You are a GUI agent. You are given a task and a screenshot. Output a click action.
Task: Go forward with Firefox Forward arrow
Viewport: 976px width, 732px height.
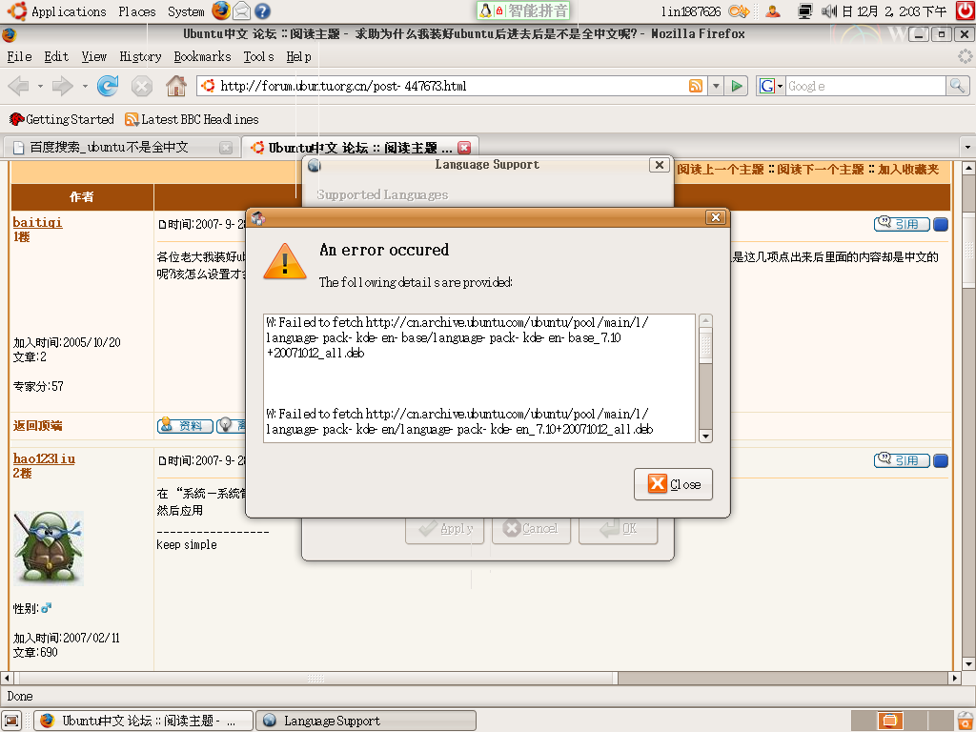pyautogui.click(x=62, y=86)
